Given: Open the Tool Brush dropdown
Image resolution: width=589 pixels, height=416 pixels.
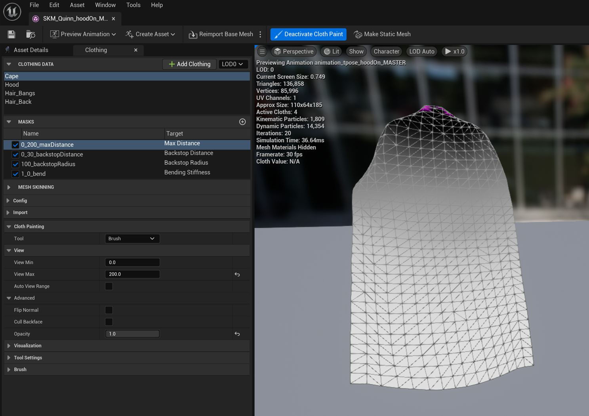Looking at the screenshot, I should 132,239.
